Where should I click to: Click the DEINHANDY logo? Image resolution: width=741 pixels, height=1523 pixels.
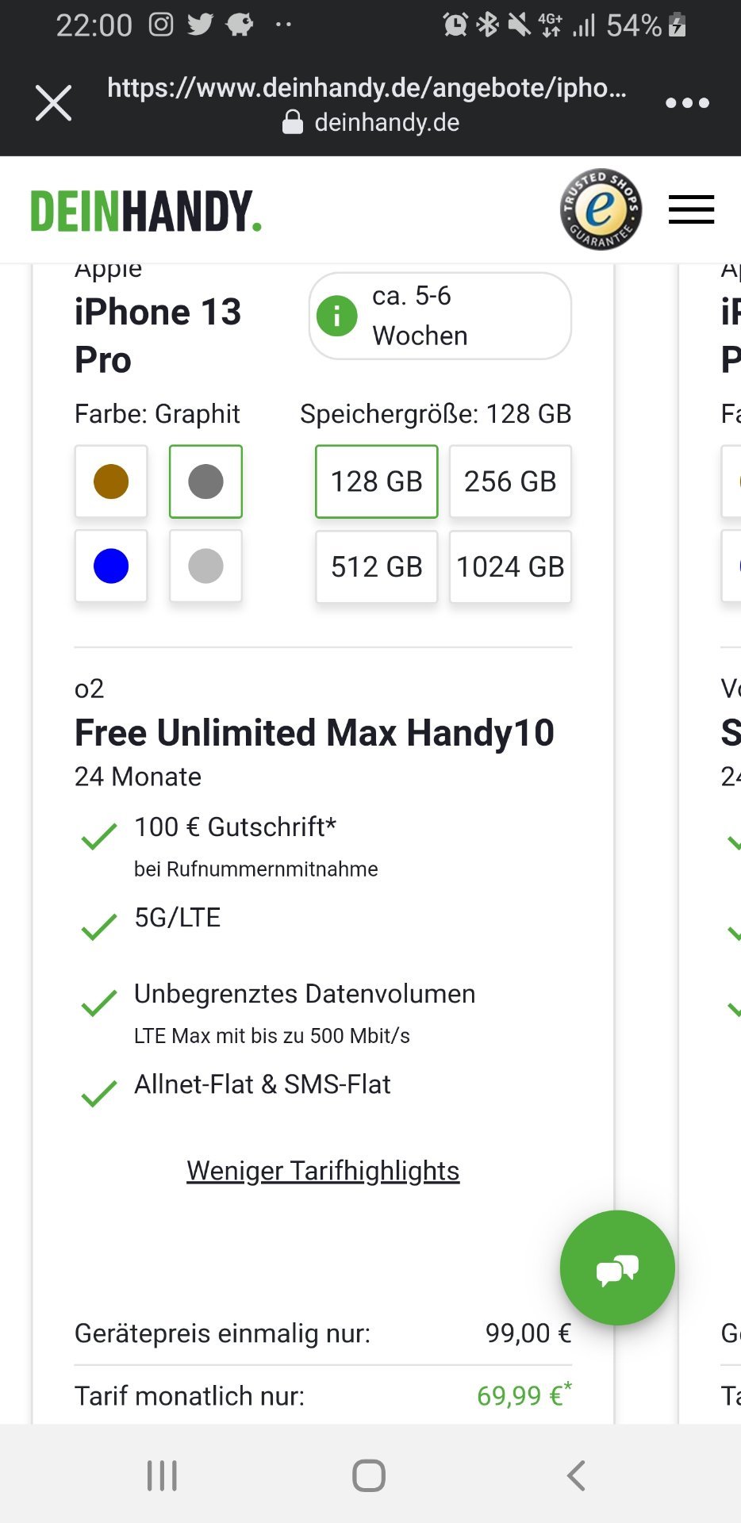(146, 210)
